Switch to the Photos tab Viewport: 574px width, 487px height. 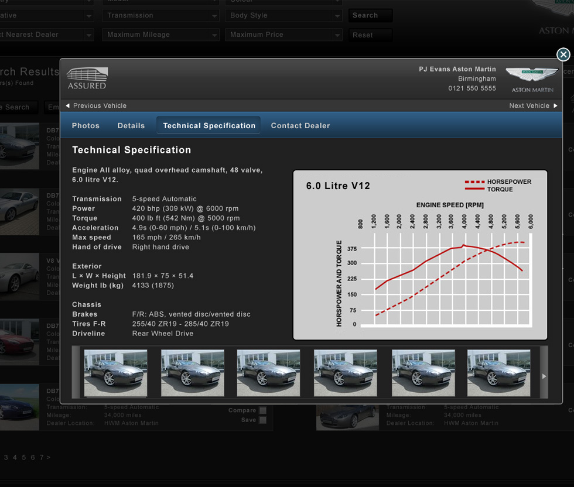coord(86,125)
